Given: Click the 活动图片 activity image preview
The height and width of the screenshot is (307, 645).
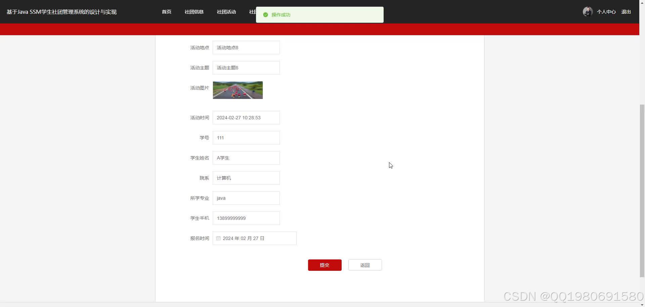Looking at the screenshot, I should pyautogui.click(x=238, y=90).
